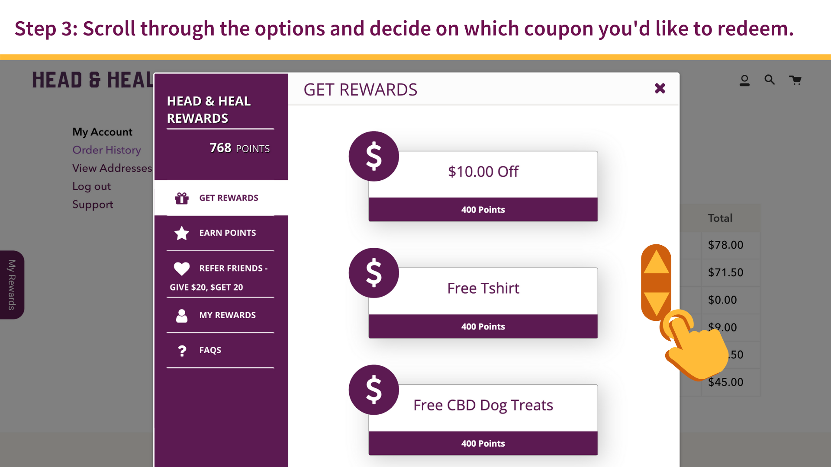The width and height of the screenshot is (831, 467).
Task: Go to Order History link
Action: pos(106,150)
